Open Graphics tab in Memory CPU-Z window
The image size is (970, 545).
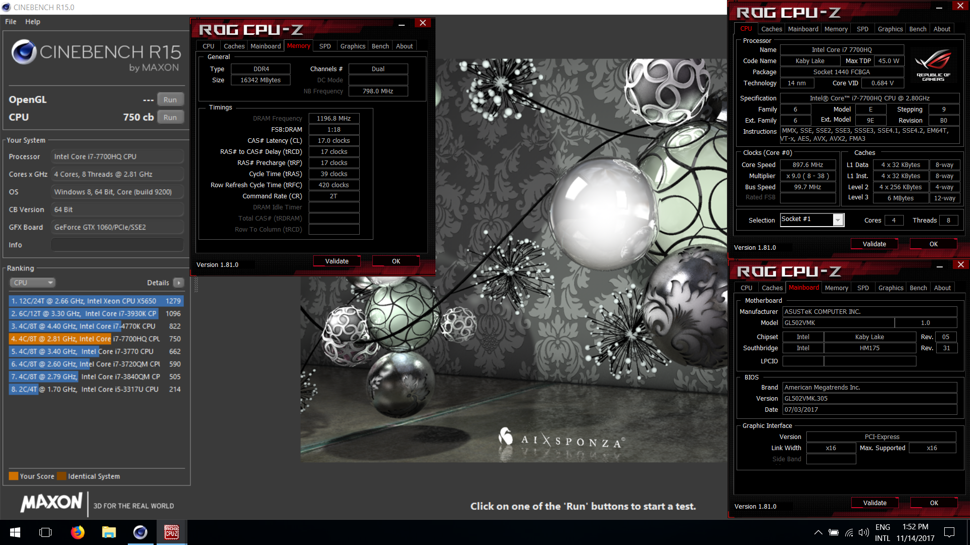pyautogui.click(x=353, y=46)
